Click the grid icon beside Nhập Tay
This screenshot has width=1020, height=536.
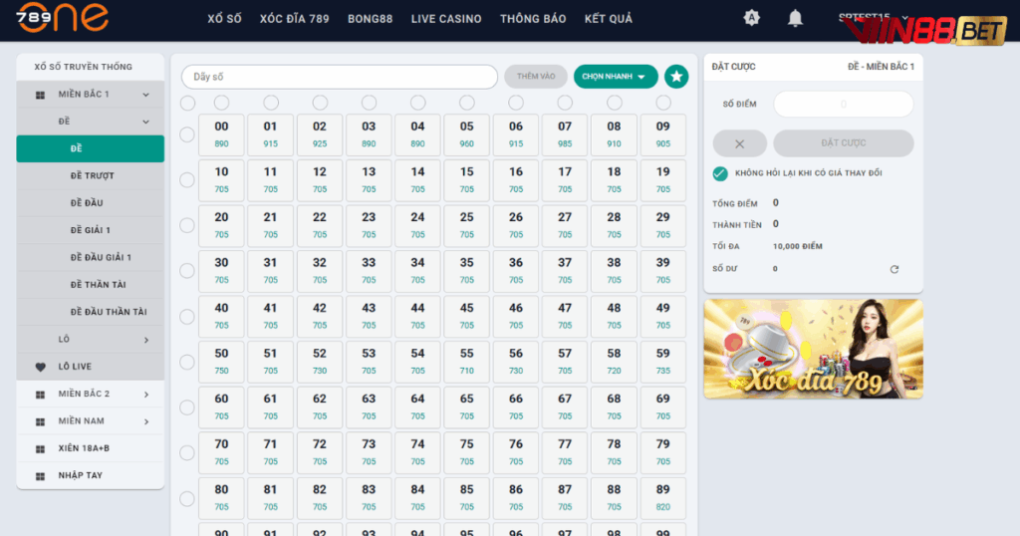(40, 477)
